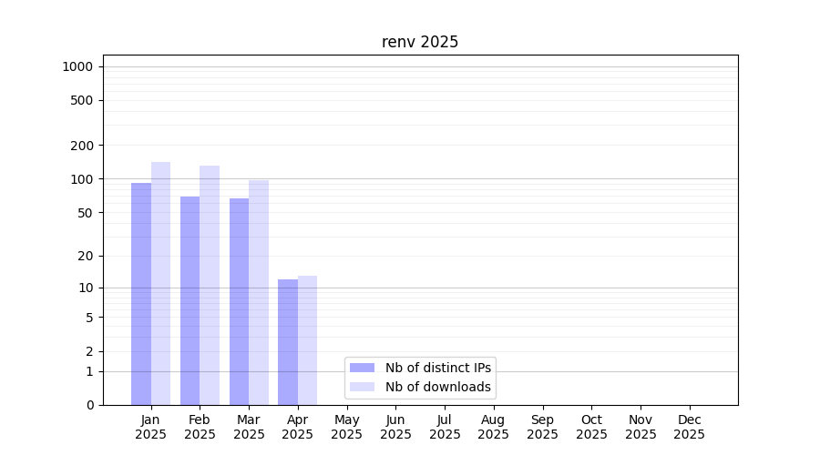Select the 'Aug 2025' x-axis label

coord(493,427)
